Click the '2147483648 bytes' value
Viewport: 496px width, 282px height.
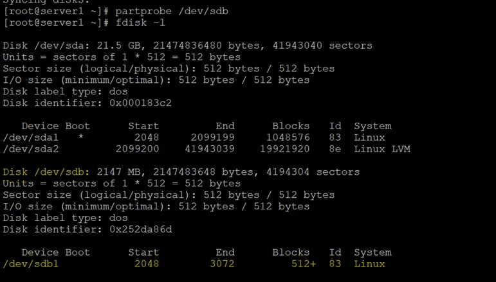click(203, 172)
